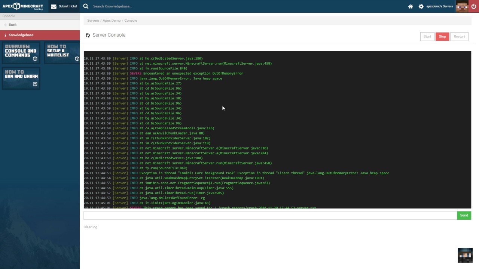Screen dimensions: 479x269
Task: Open settings gear icon in header
Action: point(421,6)
